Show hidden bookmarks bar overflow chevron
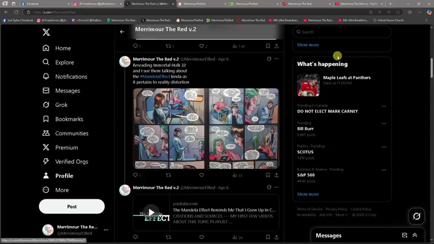Image resolution: width=434 pixels, height=244 pixels. [x=426, y=20]
